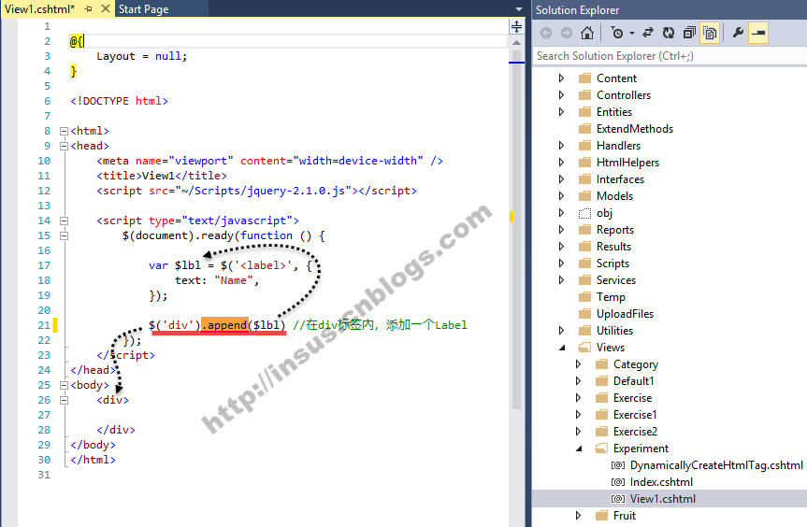Close the View1.cshtml tab
This screenshot has width=807, height=527.
coord(104,9)
